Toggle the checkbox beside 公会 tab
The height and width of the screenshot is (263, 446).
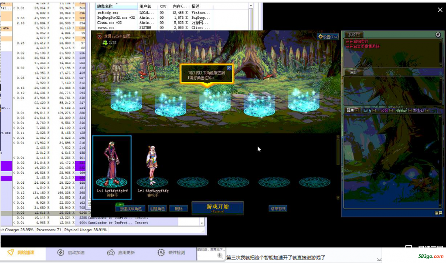click(391, 111)
